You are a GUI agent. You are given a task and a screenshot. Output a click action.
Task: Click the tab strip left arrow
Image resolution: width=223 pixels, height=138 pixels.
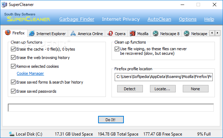[212, 33]
